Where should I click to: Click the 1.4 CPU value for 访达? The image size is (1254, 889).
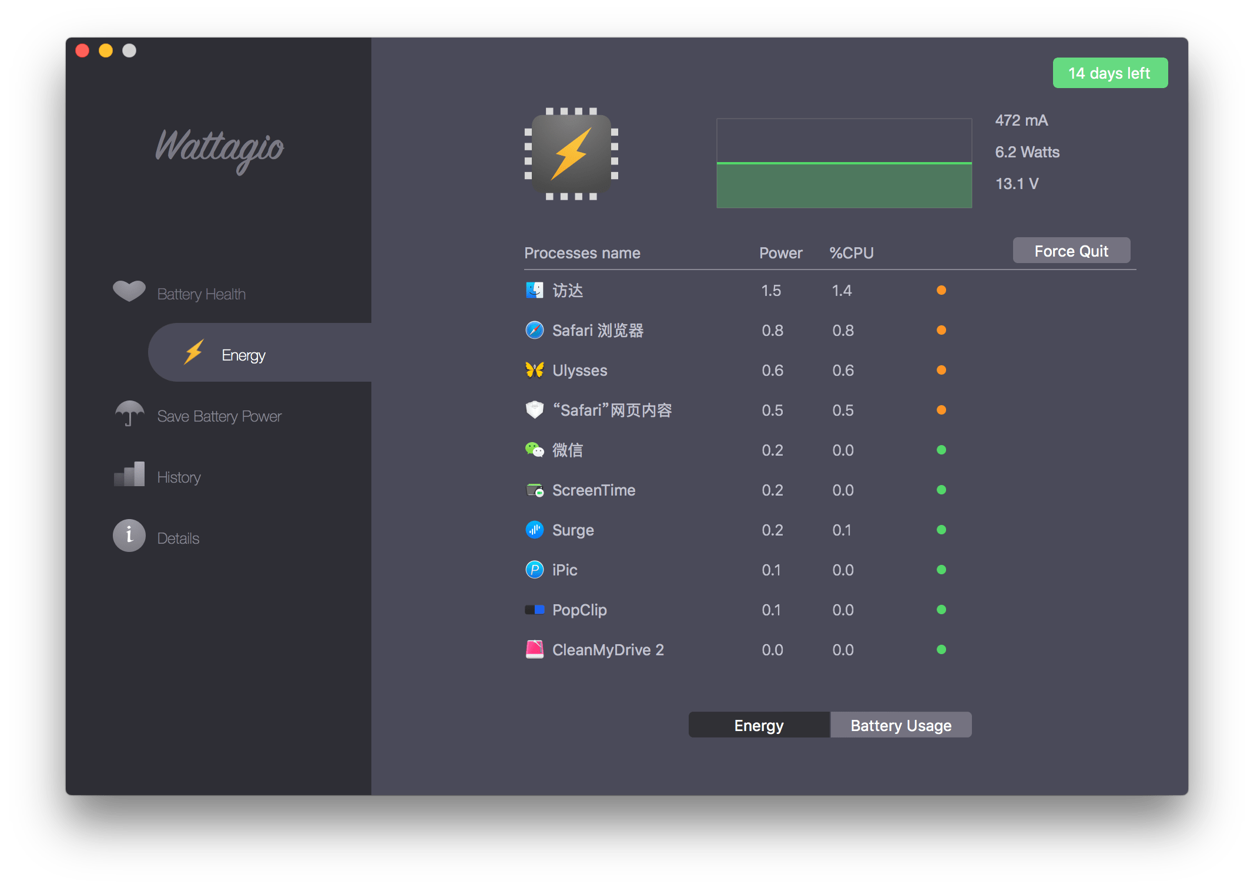[x=841, y=290]
